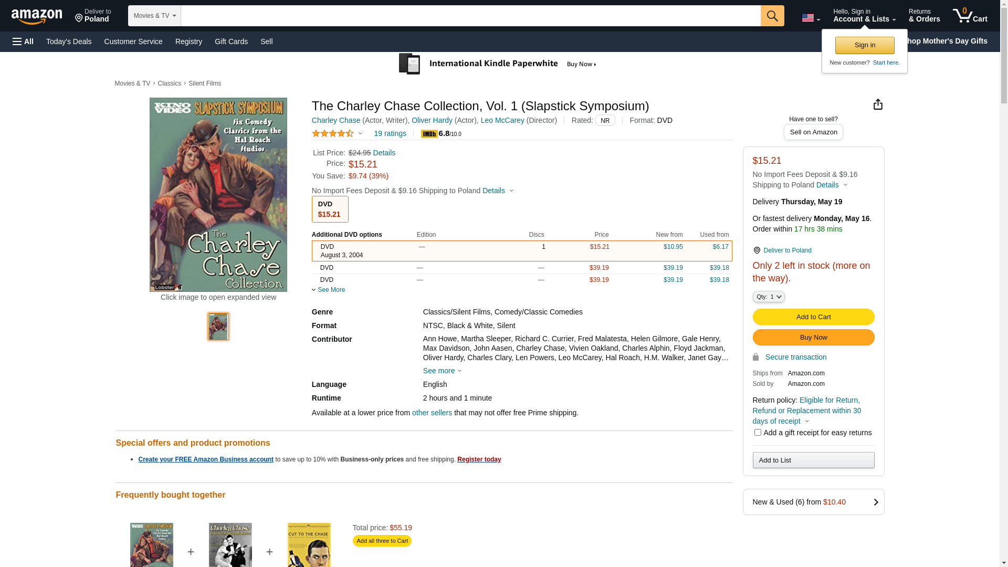Click the star rating icons

333,133
